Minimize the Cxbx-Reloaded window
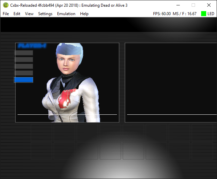 (x=178, y=5)
